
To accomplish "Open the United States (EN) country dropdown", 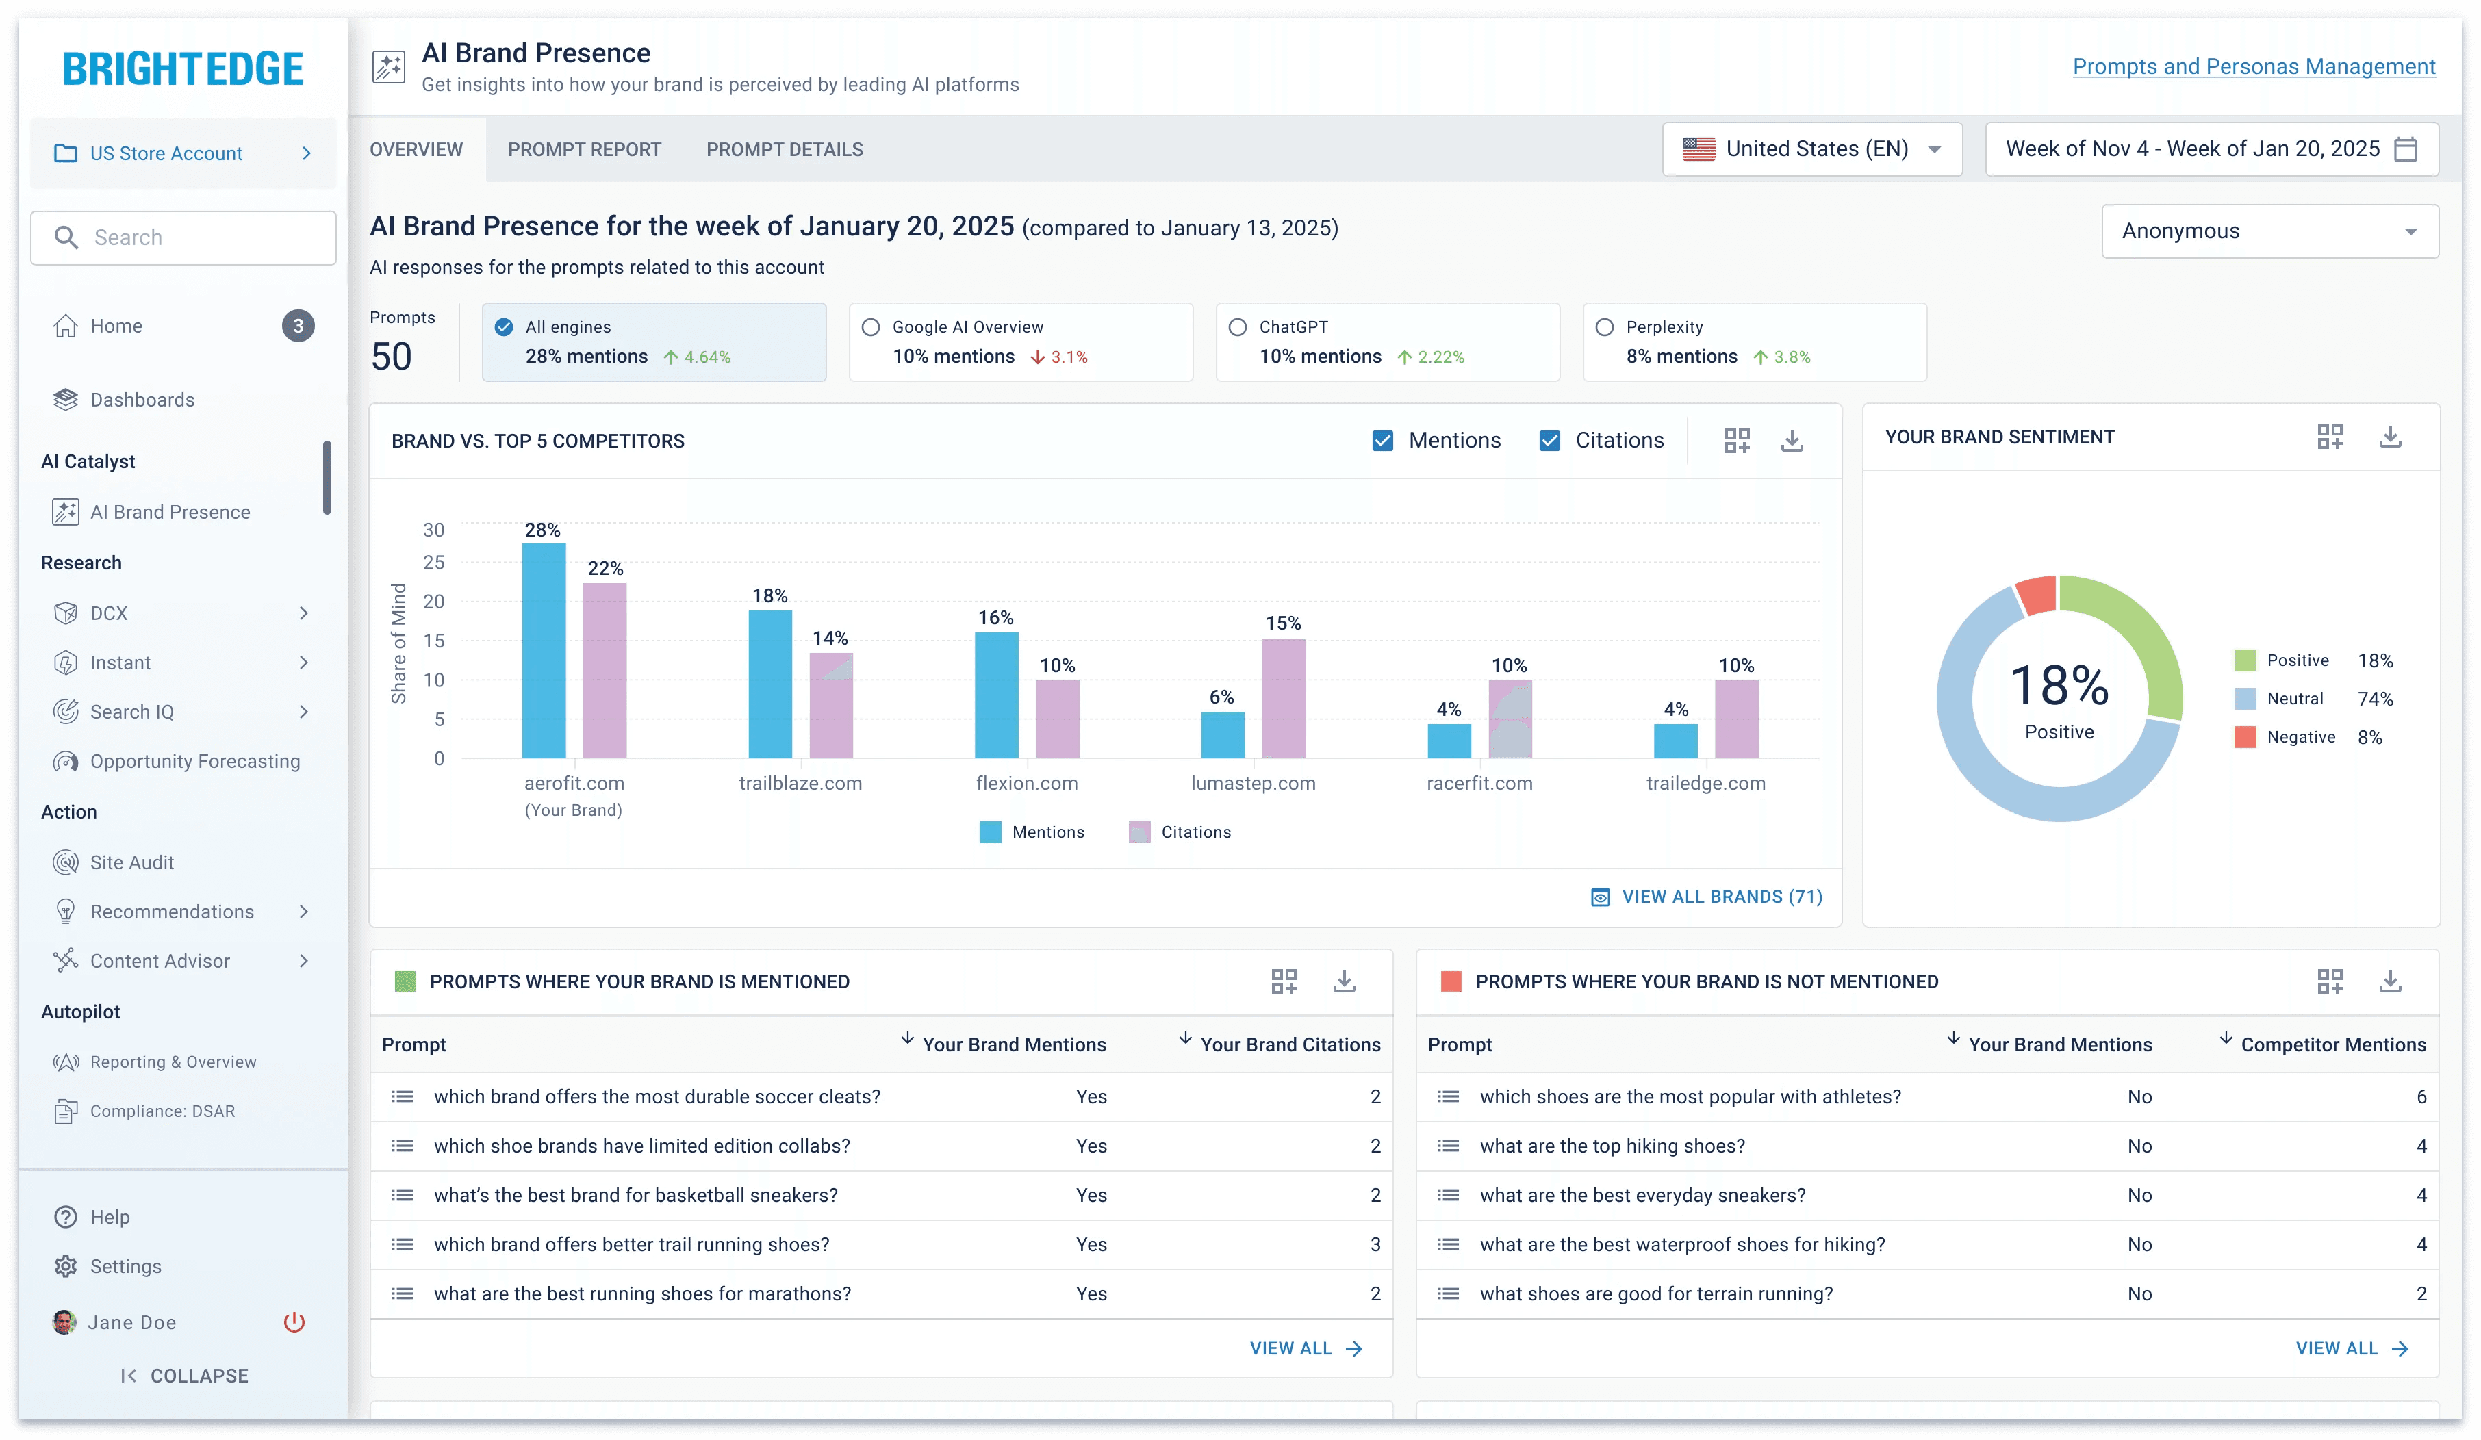I will point(1811,149).
